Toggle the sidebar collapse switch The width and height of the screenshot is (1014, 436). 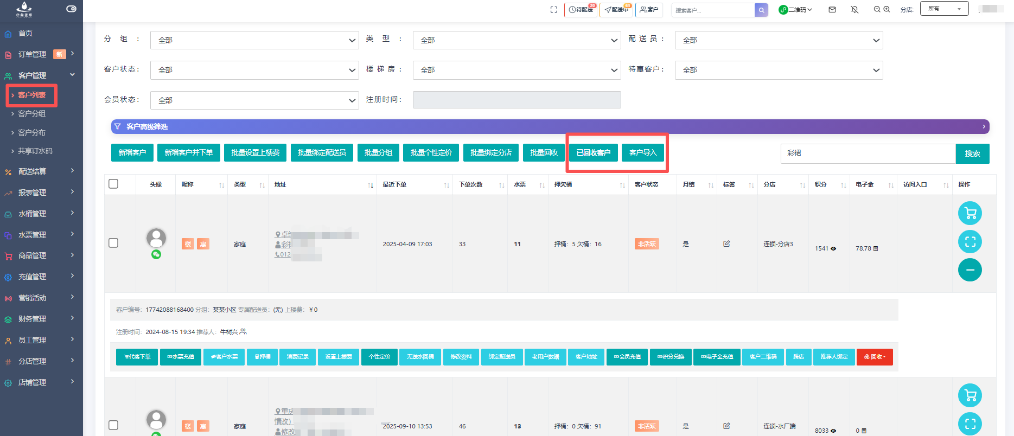pyautogui.click(x=71, y=9)
